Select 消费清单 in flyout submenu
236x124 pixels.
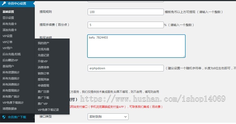43,67
